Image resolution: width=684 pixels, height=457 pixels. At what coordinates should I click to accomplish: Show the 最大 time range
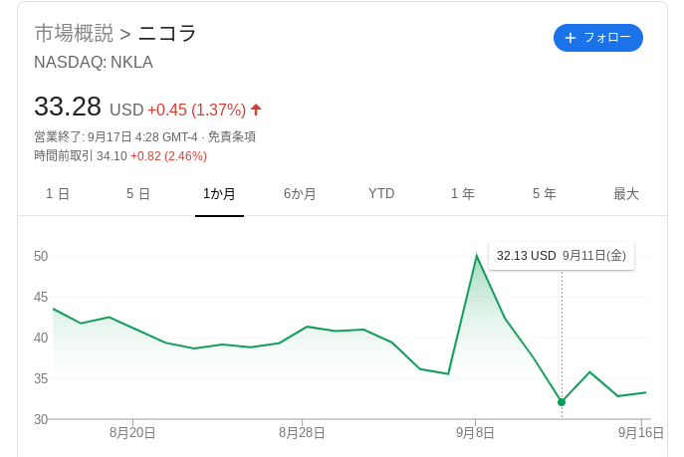(626, 193)
